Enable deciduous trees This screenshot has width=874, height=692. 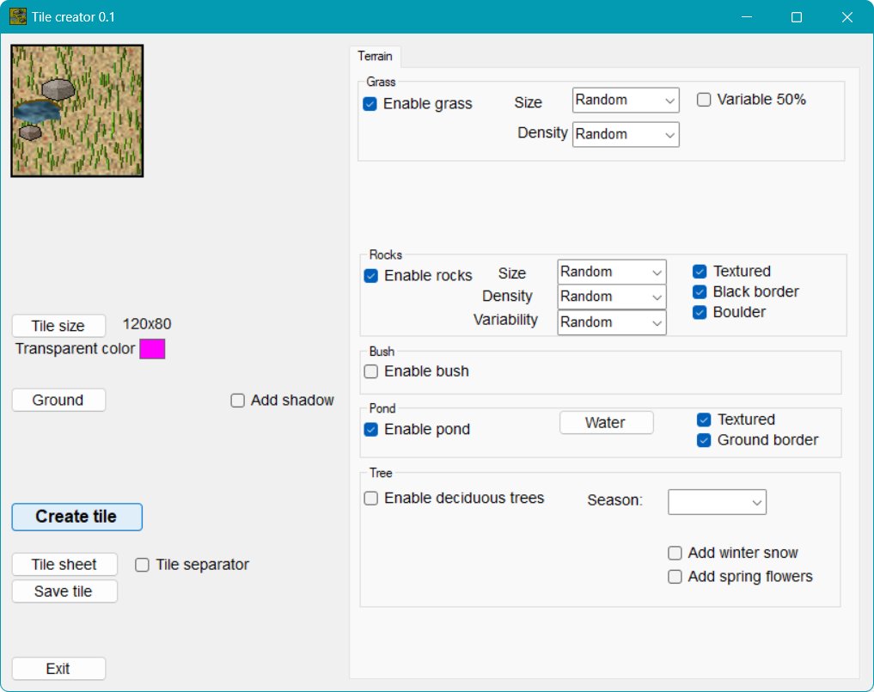click(370, 498)
